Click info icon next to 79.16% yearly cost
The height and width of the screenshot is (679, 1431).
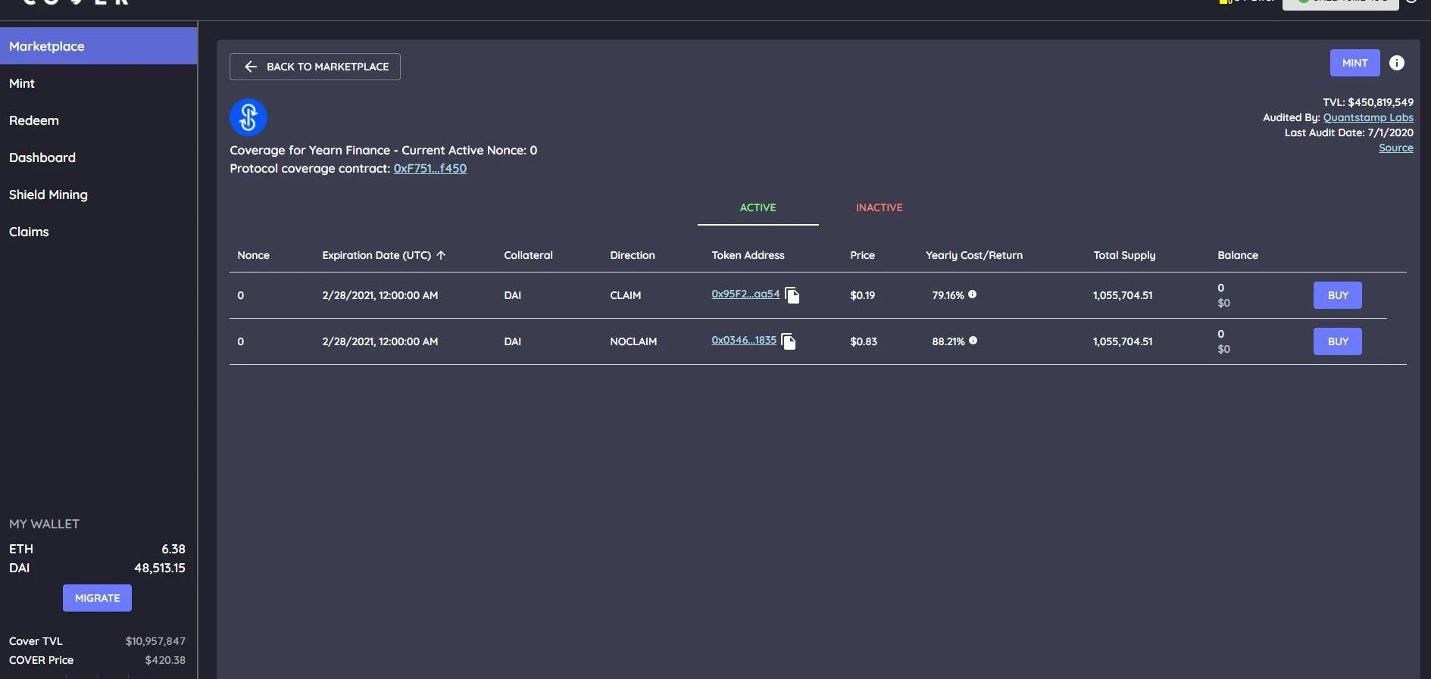click(972, 294)
